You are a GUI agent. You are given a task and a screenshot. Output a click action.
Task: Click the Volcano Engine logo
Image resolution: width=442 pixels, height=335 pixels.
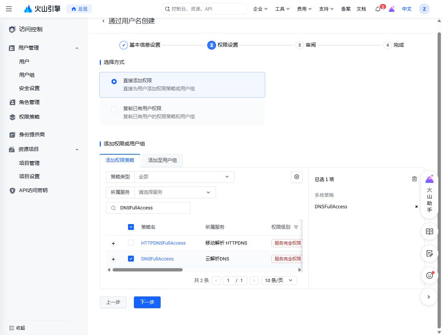tap(42, 9)
